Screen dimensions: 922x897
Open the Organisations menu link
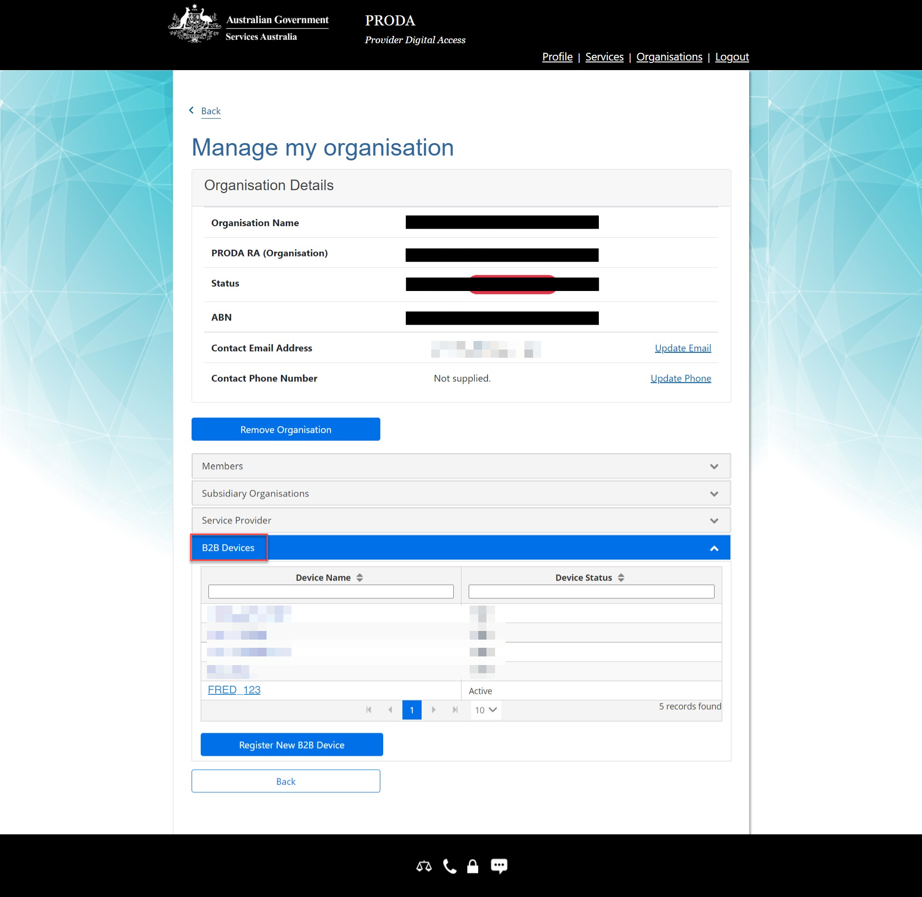669,57
